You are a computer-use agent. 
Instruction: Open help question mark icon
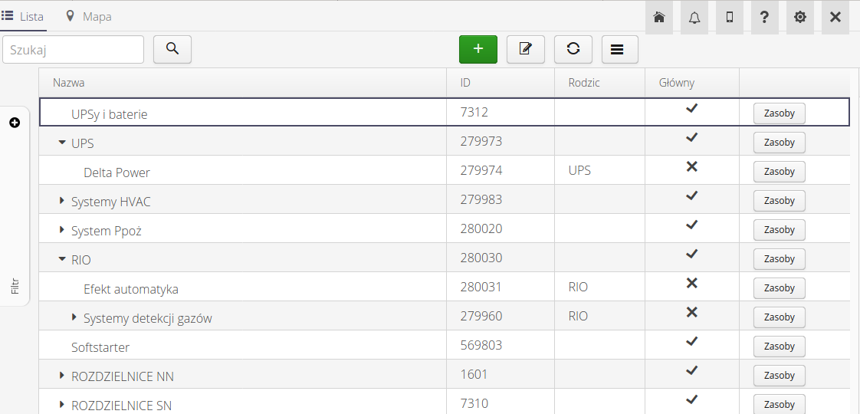764,17
